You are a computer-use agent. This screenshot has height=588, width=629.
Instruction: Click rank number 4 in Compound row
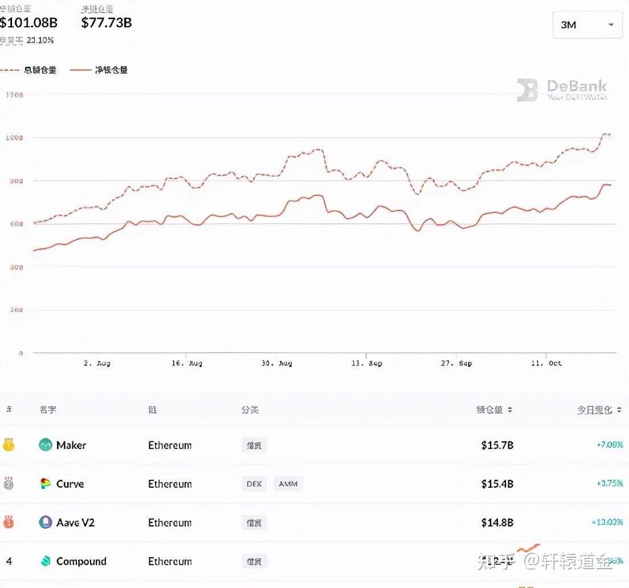(x=9, y=561)
